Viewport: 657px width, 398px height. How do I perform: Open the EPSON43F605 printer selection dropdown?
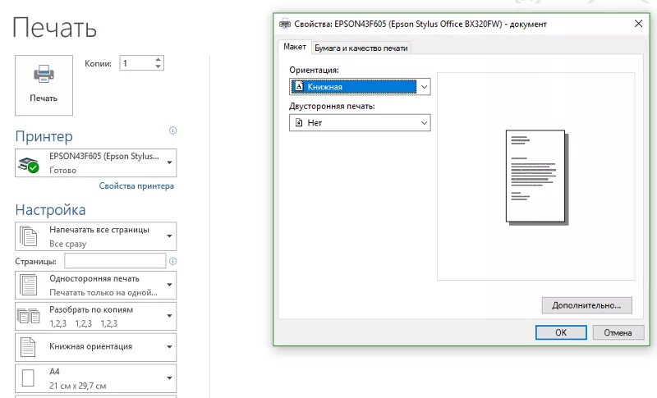pyautogui.click(x=95, y=162)
